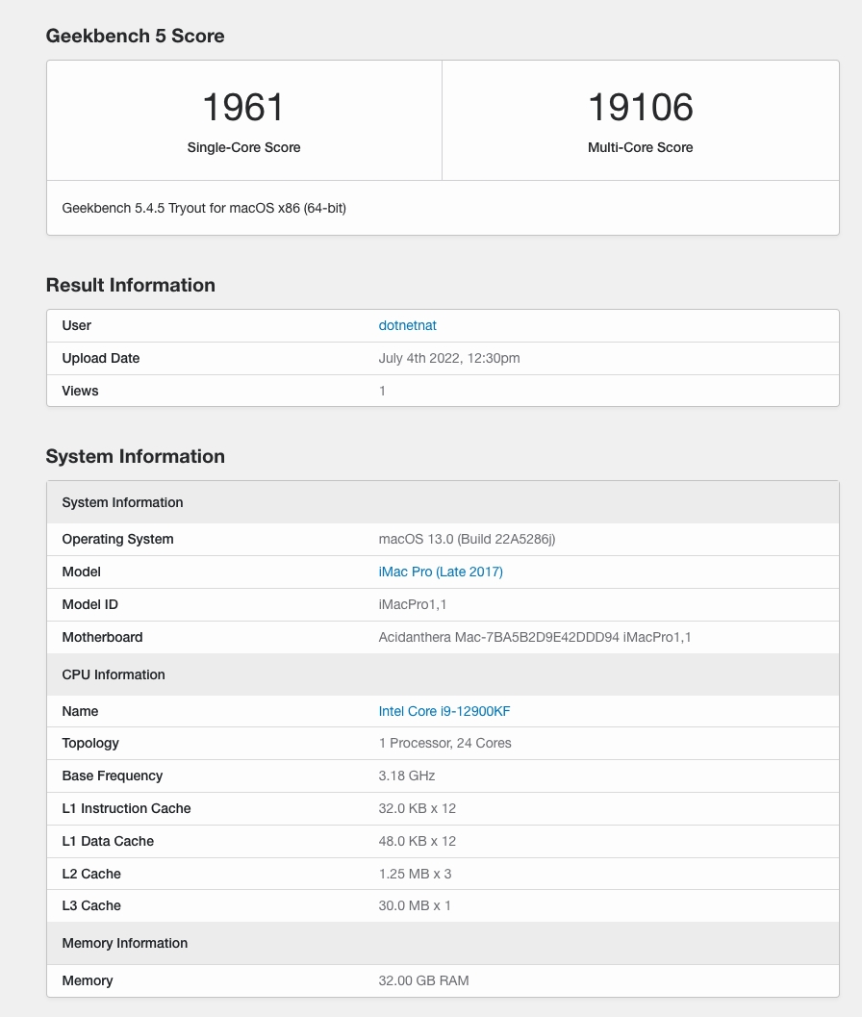The width and height of the screenshot is (862, 1017).
Task: Click the Views count value 1
Action: tap(382, 391)
